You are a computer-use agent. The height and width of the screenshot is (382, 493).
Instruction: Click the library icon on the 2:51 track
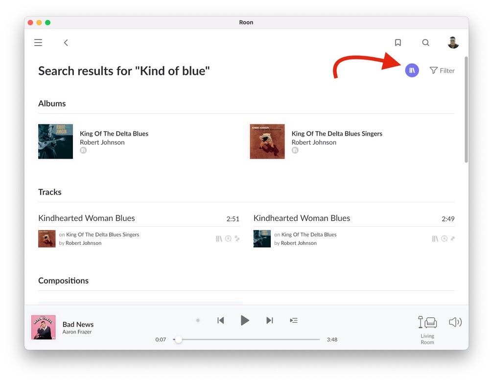coord(219,239)
